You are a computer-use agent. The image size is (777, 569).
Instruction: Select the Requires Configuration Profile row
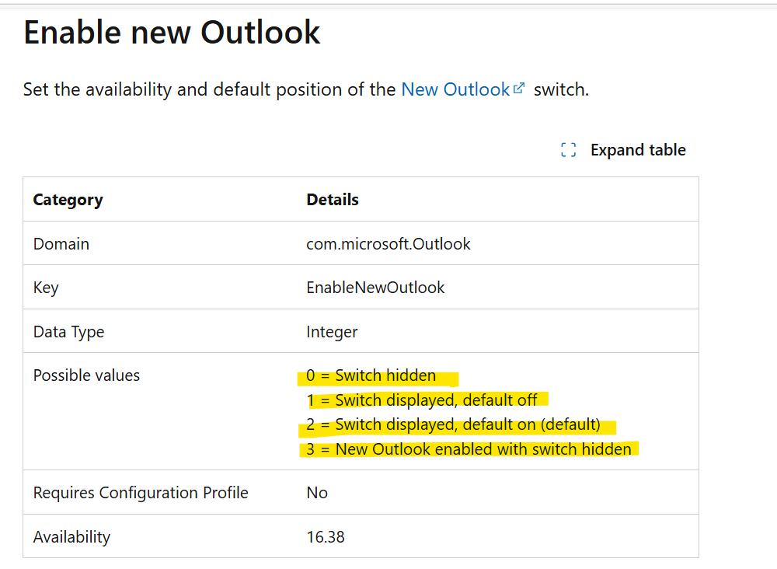point(140,492)
